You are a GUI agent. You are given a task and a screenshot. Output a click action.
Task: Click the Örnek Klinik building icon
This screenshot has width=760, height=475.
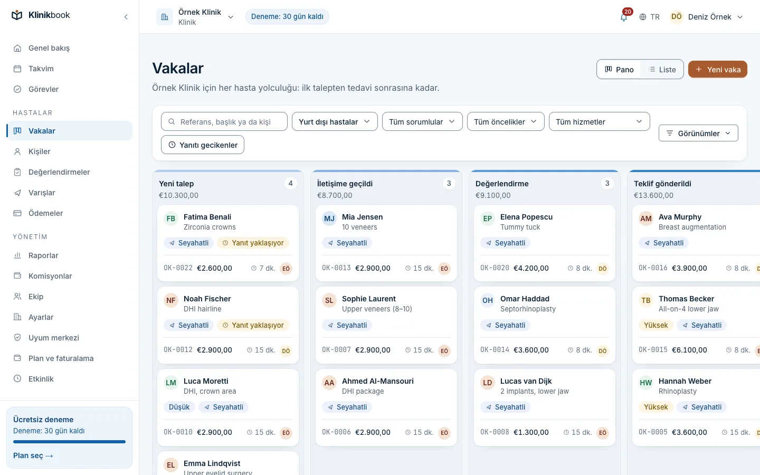(165, 17)
